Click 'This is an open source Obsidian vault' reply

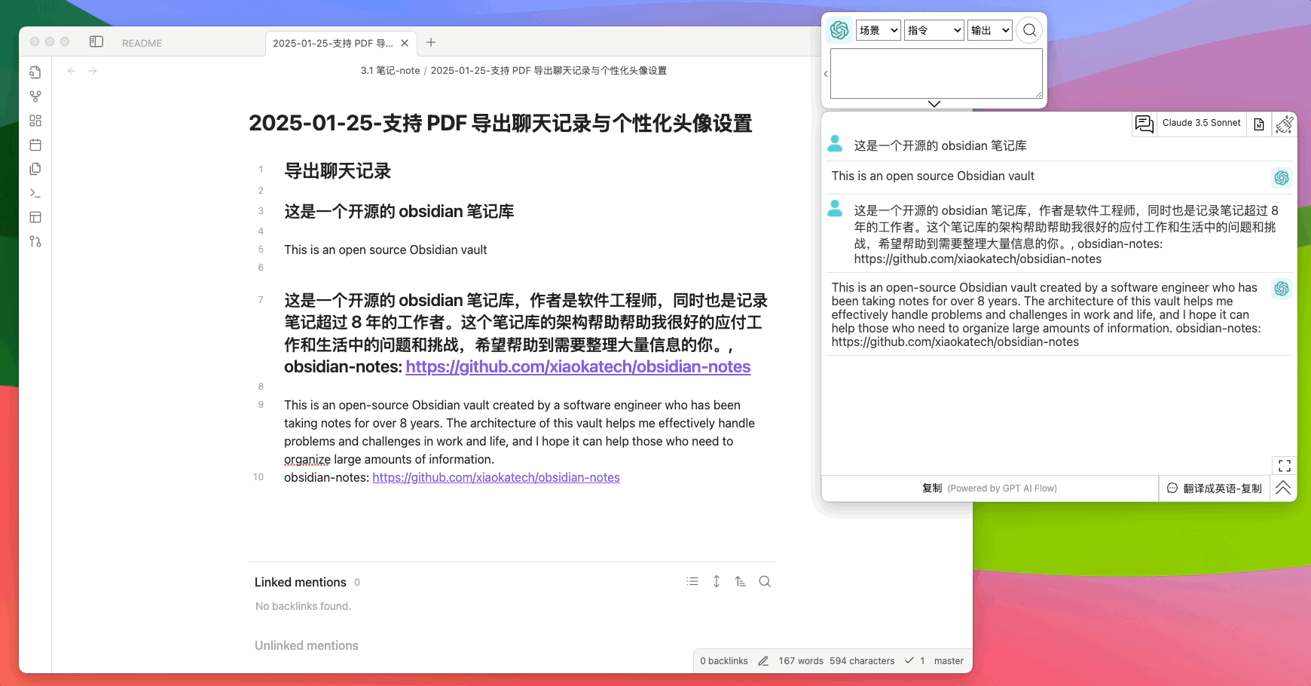(x=933, y=176)
